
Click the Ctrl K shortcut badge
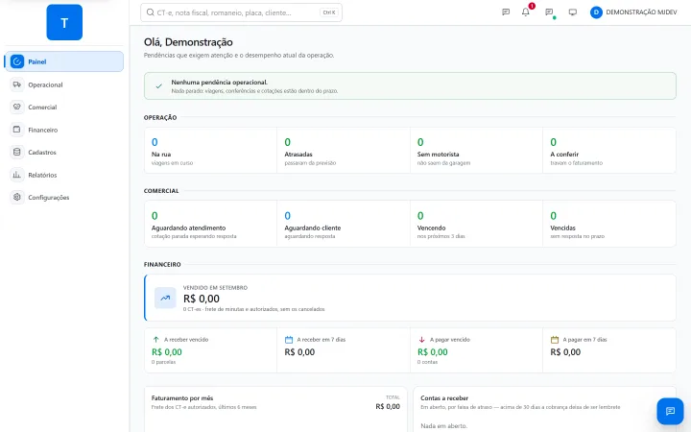coord(329,12)
